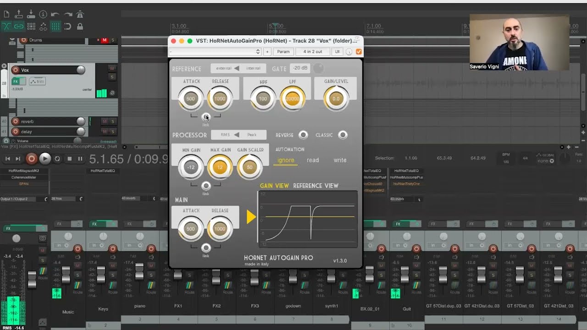Arm the delay track for recording
The height and width of the screenshot is (330, 587).
click(16, 132)
